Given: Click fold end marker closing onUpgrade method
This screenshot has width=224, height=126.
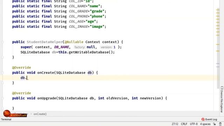Looking at the screenshot, I should coord(2,108).
